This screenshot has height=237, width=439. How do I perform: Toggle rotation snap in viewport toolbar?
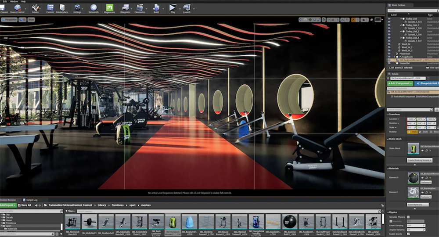point(342,20)
